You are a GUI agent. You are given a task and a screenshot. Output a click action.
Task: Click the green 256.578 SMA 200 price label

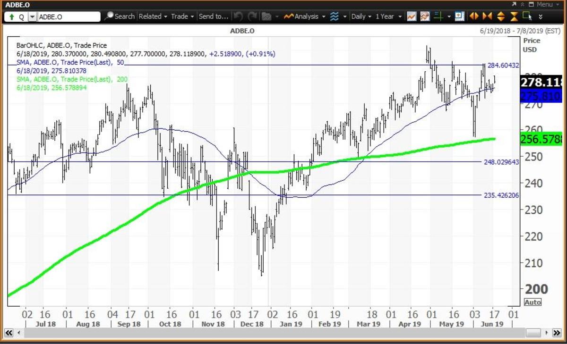[x=541, y=139]
